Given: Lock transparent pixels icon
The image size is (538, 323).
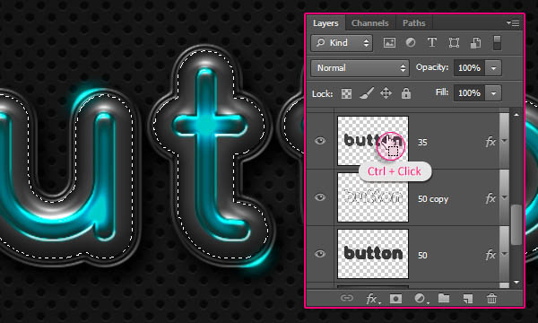Looking at the screenshot, I should pos(346,93).
